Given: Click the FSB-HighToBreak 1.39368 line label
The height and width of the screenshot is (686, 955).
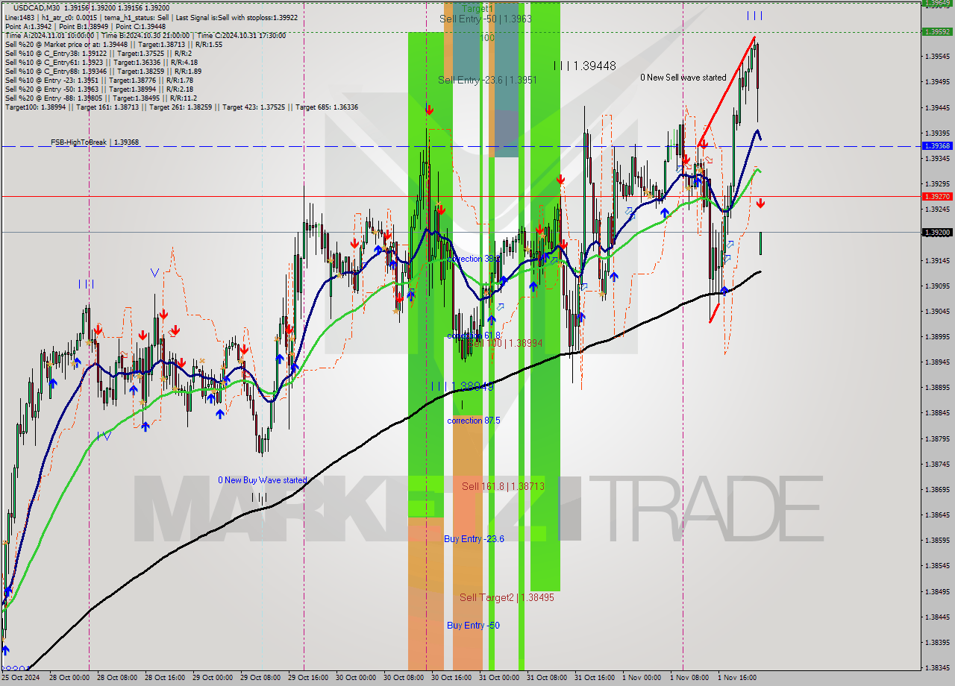Looking at the screenshot, I should tap(95, 142).
